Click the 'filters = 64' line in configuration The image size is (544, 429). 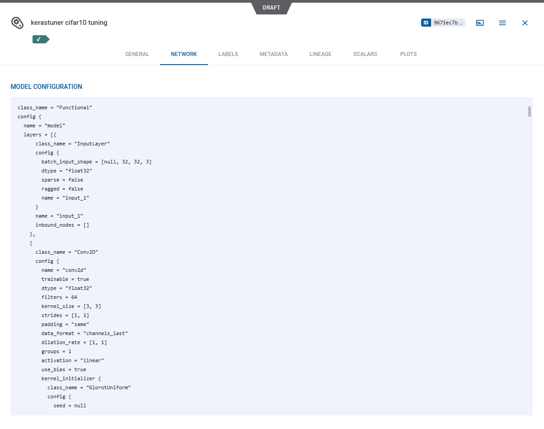coord(59,297)
